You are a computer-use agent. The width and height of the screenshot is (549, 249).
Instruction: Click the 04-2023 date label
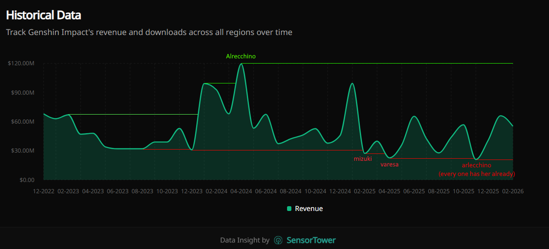(x=93, y=191)
